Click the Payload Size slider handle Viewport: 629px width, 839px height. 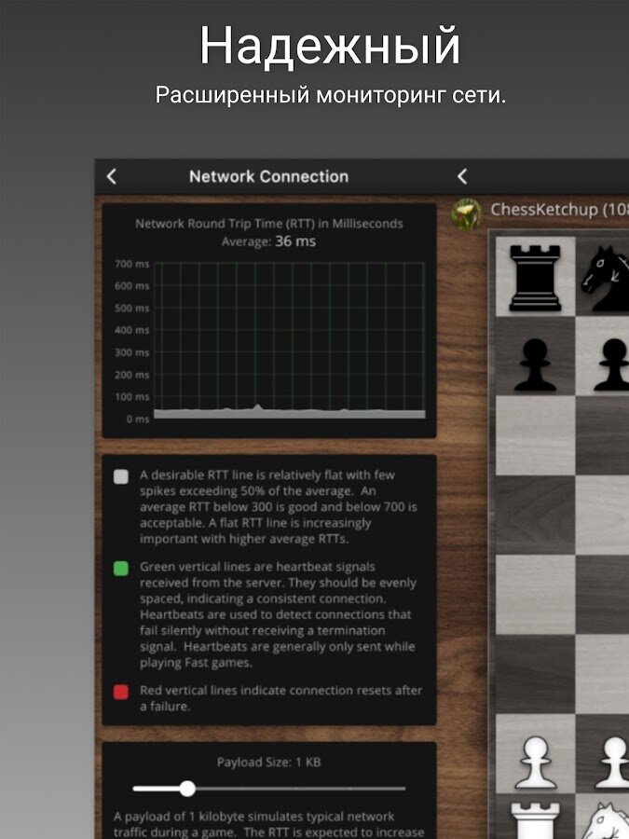pos(187,789)
